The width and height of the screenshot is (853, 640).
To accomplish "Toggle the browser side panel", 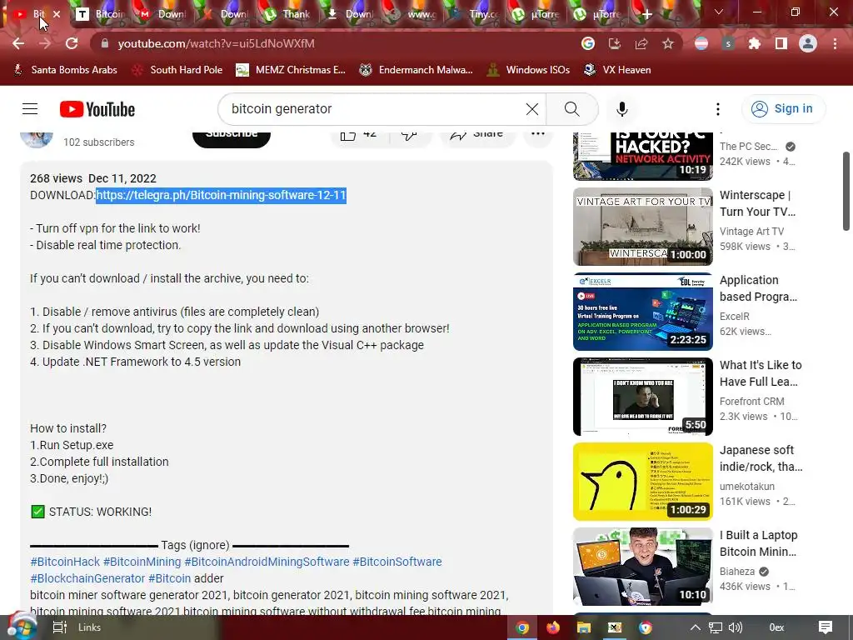I will [781, 43].
